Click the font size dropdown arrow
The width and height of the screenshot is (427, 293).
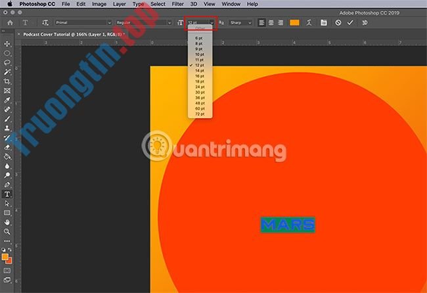pos(212,22)
